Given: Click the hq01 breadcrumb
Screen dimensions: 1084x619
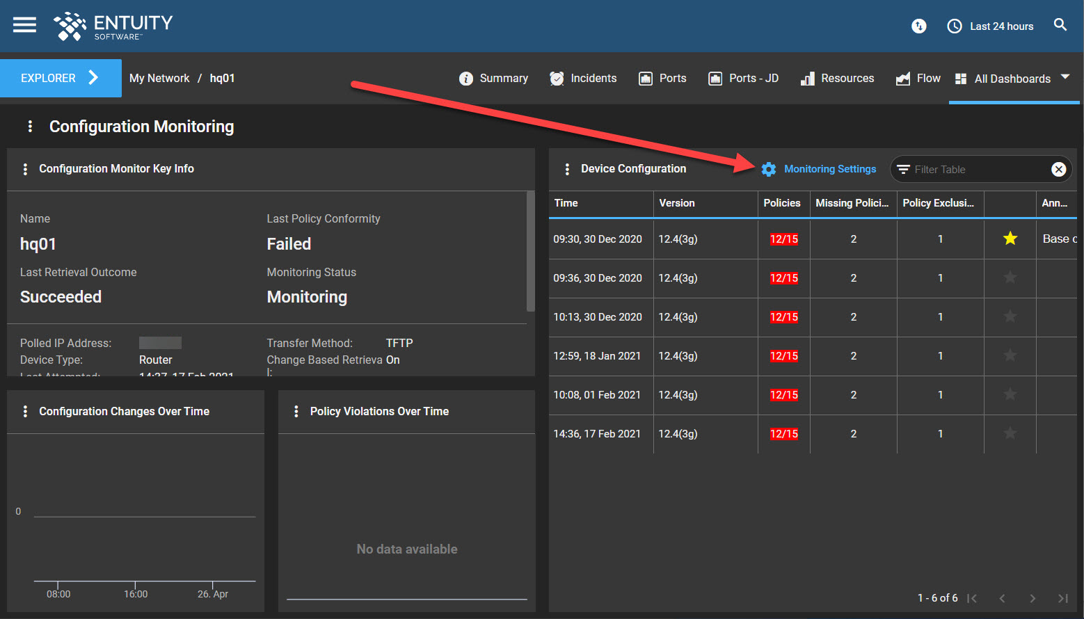Looking at the screenshot, I should tap(223, 79).
